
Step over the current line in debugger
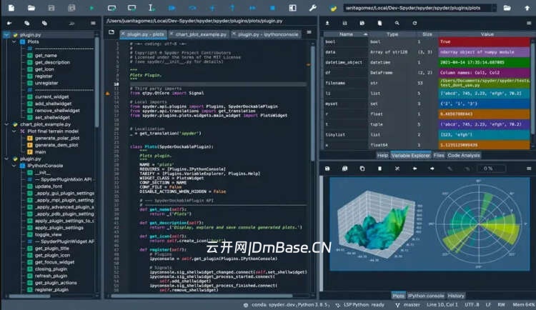coord(192,8)
